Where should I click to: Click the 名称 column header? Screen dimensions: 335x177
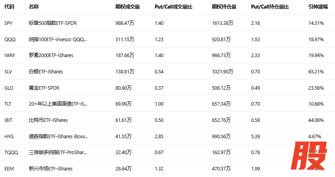pos(34,7)
